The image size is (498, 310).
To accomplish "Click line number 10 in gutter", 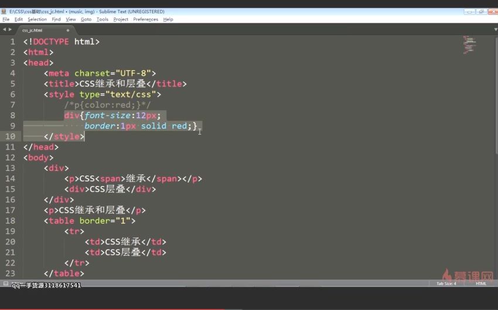I will coord(10,136).
